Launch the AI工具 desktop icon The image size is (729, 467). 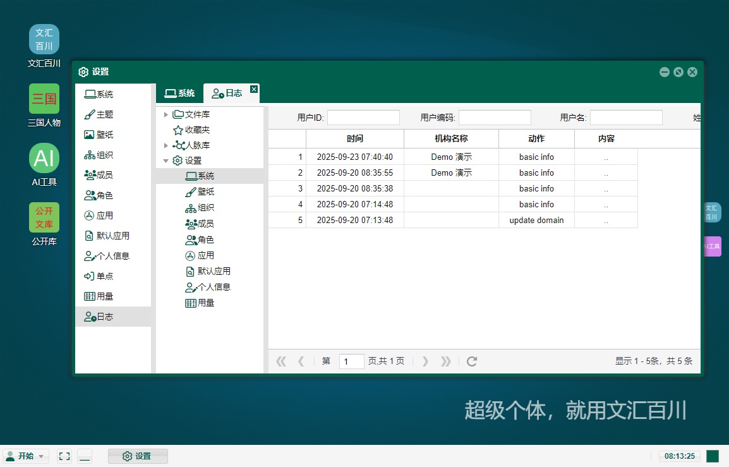click(44, 158)
